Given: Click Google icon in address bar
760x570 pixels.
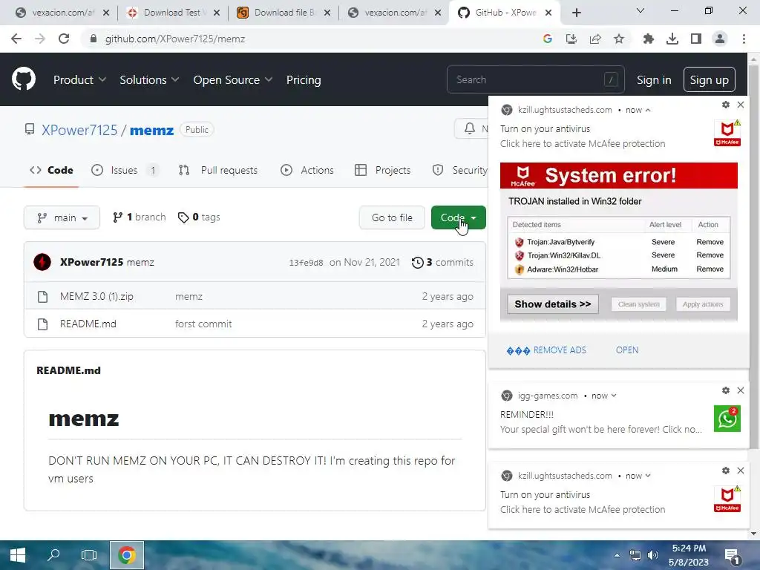Looking at the screenshot, I should click(x=548, y=39).
